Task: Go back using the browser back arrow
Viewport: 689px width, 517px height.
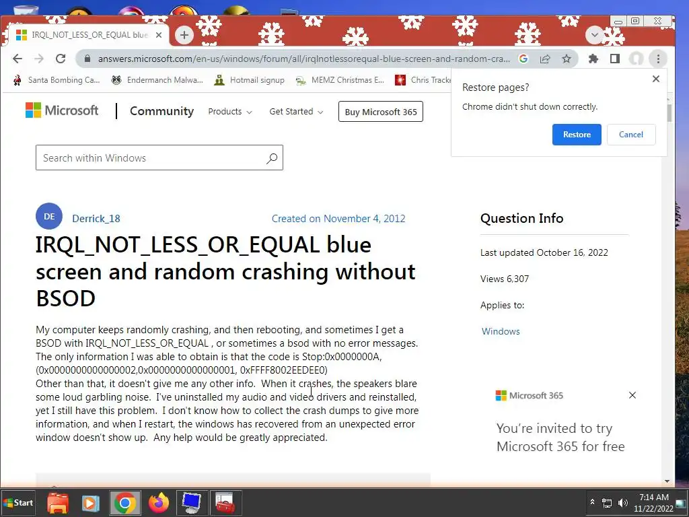Action: tap(17, 59)
